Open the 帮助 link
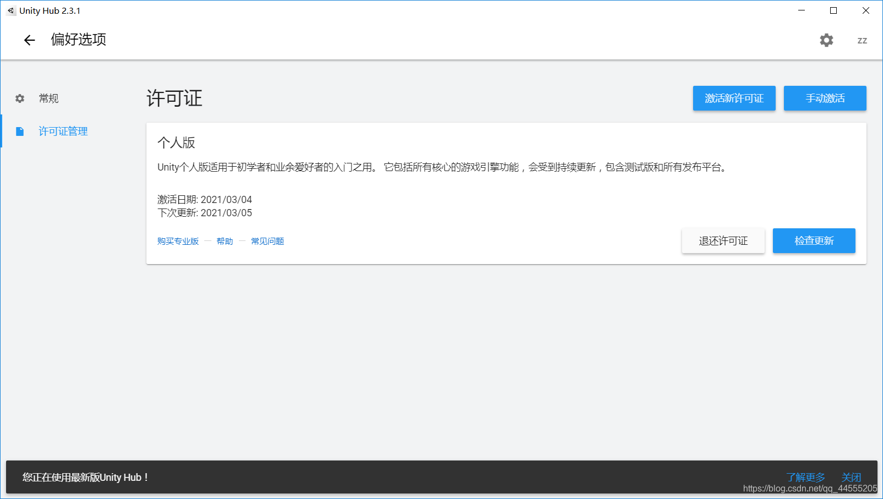This screenshot has height=499, width=883. [x=225, y=241]
